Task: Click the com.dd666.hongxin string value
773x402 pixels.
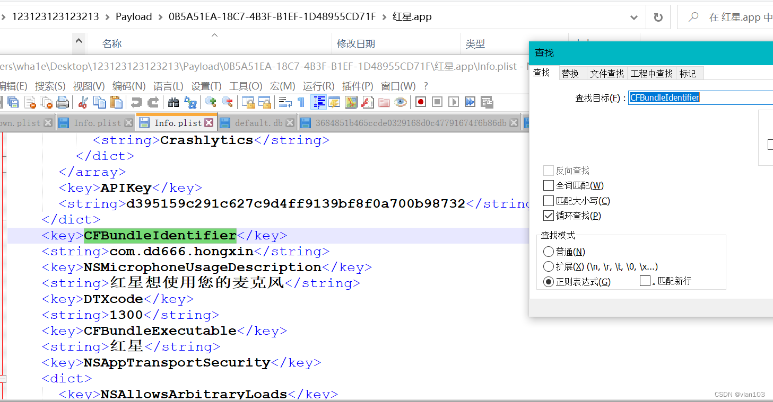Action: tap(181, 252)
